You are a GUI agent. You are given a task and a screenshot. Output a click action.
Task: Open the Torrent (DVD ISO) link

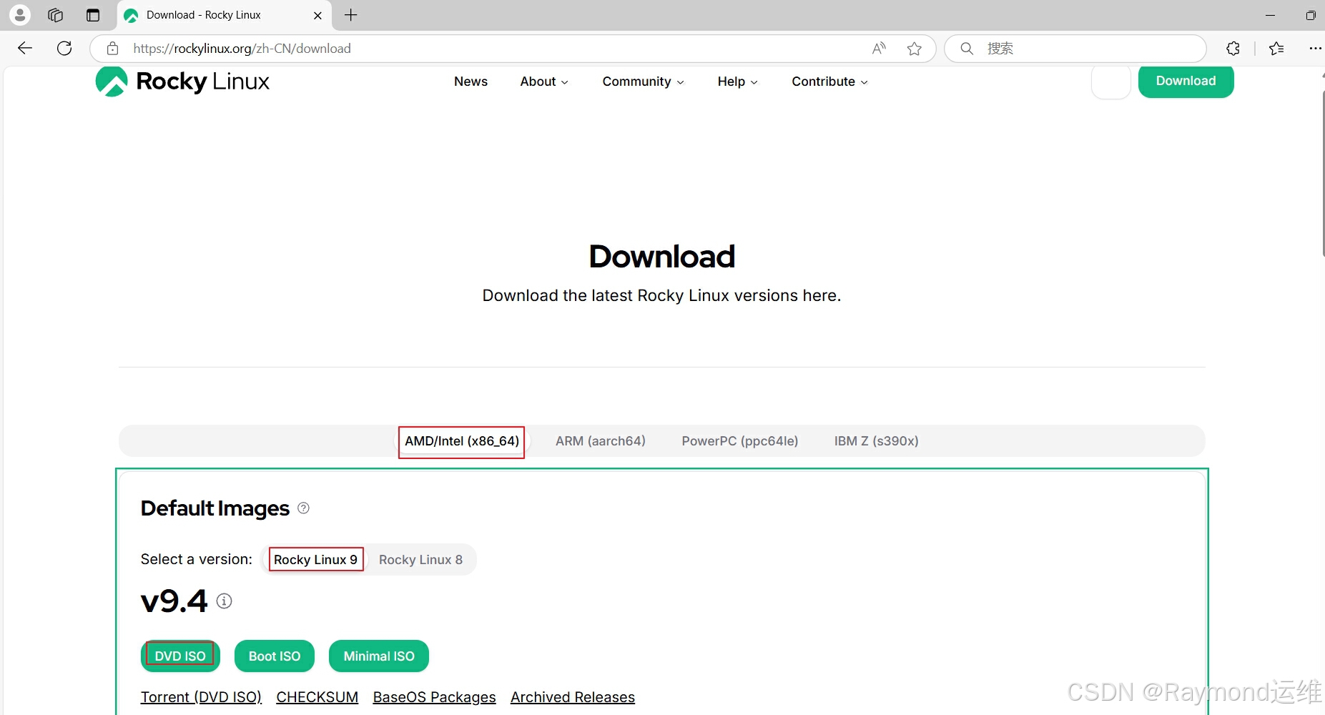[x=201, y=697]
